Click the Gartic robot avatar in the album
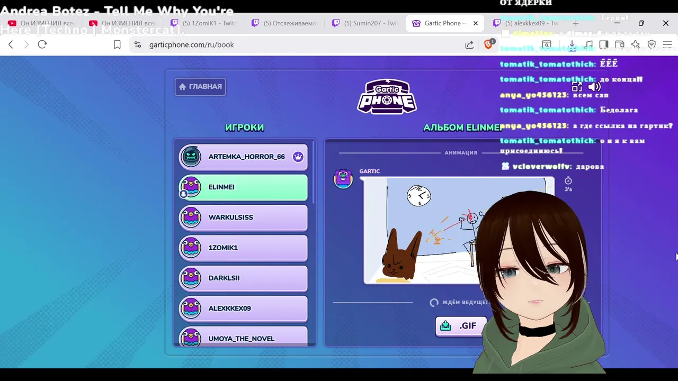678x381 pixels. (x=343, y=179)
